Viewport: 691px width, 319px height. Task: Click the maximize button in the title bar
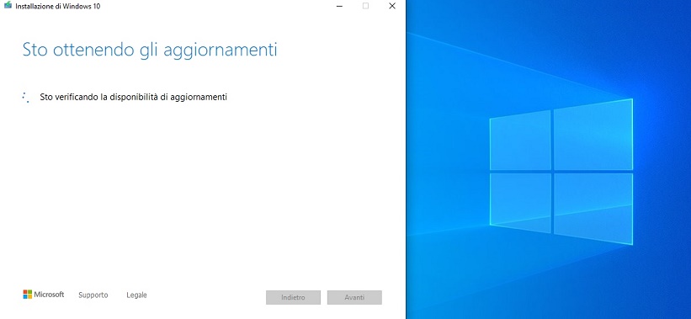[365, 6]
